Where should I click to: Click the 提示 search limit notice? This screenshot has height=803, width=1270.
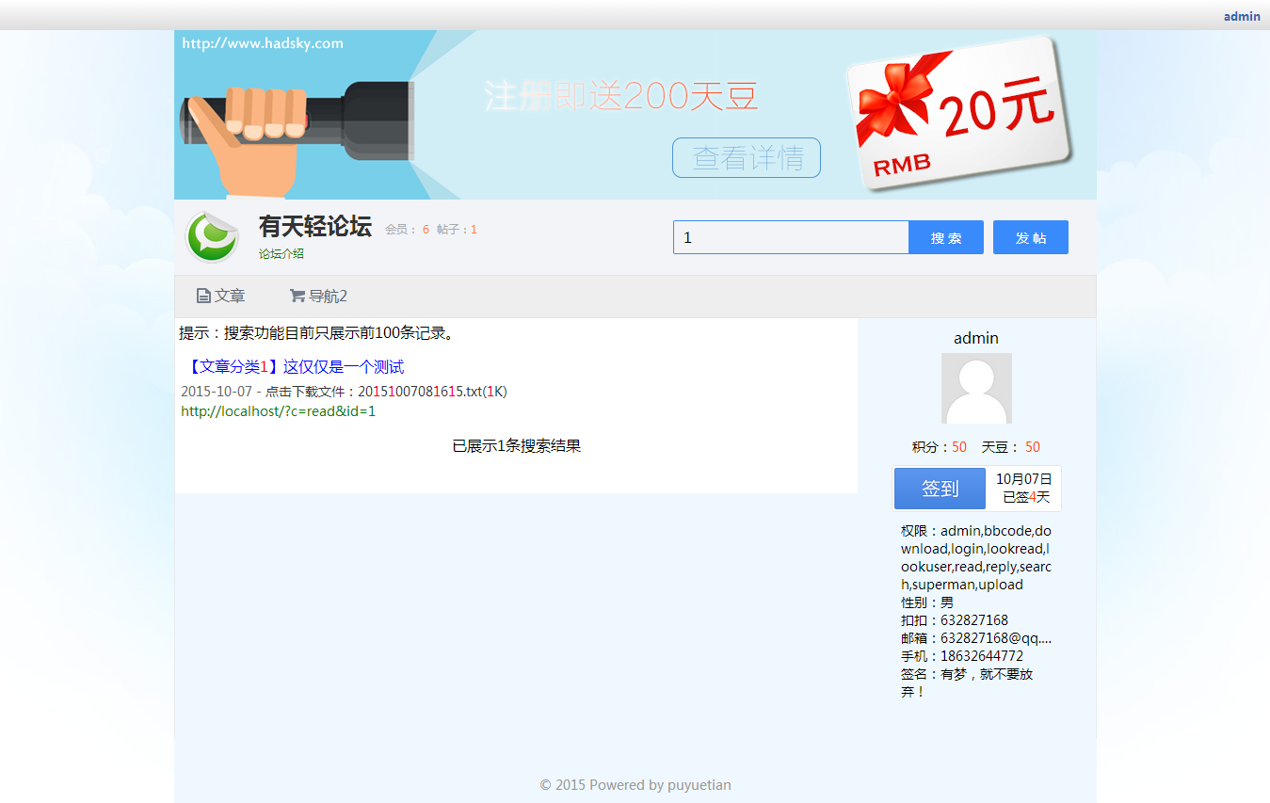coord(317,333)
